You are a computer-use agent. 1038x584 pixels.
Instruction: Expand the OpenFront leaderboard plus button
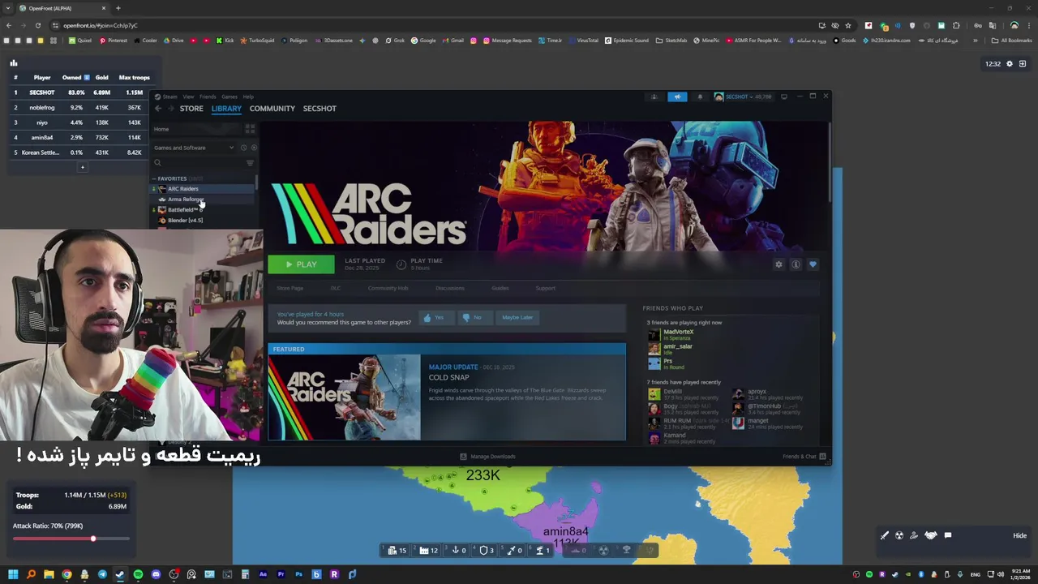click(82, 167)
